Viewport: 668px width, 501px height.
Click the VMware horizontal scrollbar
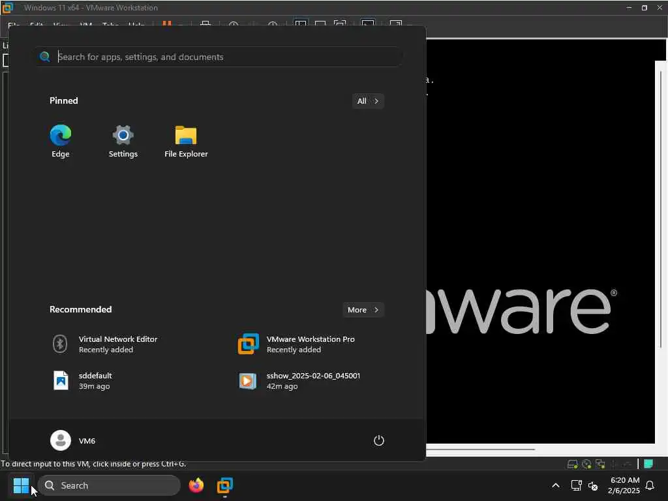click(481, 449)
